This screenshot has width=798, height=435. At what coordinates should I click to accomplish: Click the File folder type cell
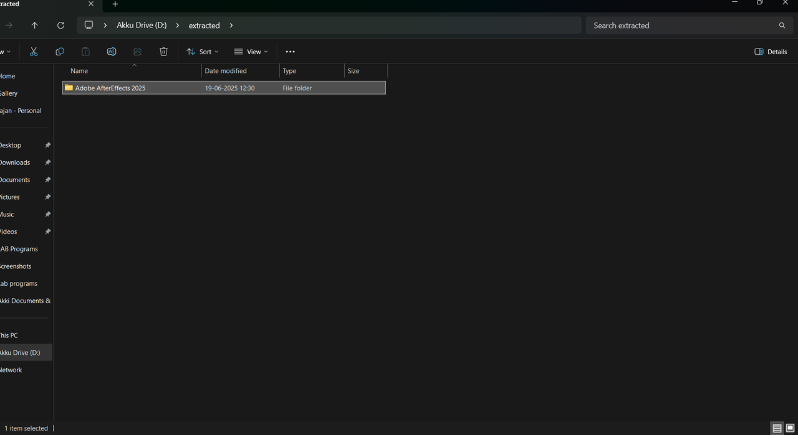point(297,88)
